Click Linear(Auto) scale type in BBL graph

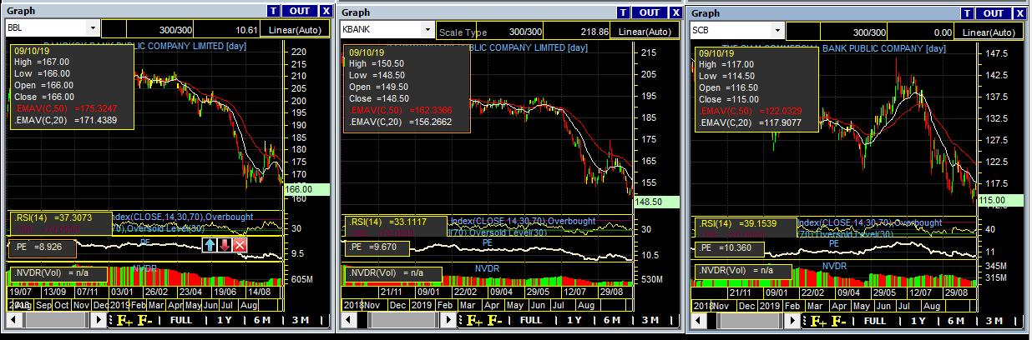pos(296,30)
